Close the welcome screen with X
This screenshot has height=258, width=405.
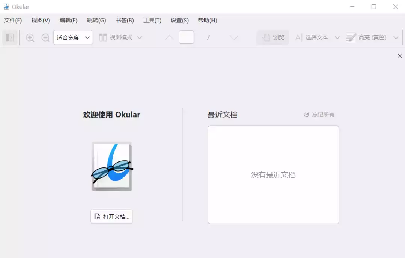tap(400, 56)
